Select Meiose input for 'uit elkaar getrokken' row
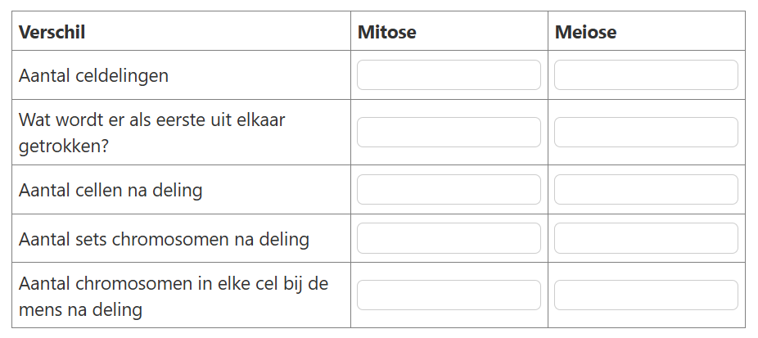This screenshot has height=338, width=758. click(646, 132)
